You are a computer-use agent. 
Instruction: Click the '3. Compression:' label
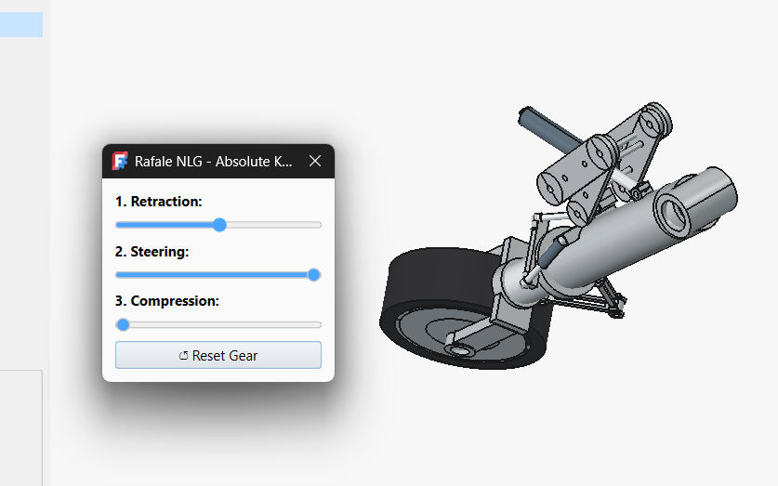[167, 301]
